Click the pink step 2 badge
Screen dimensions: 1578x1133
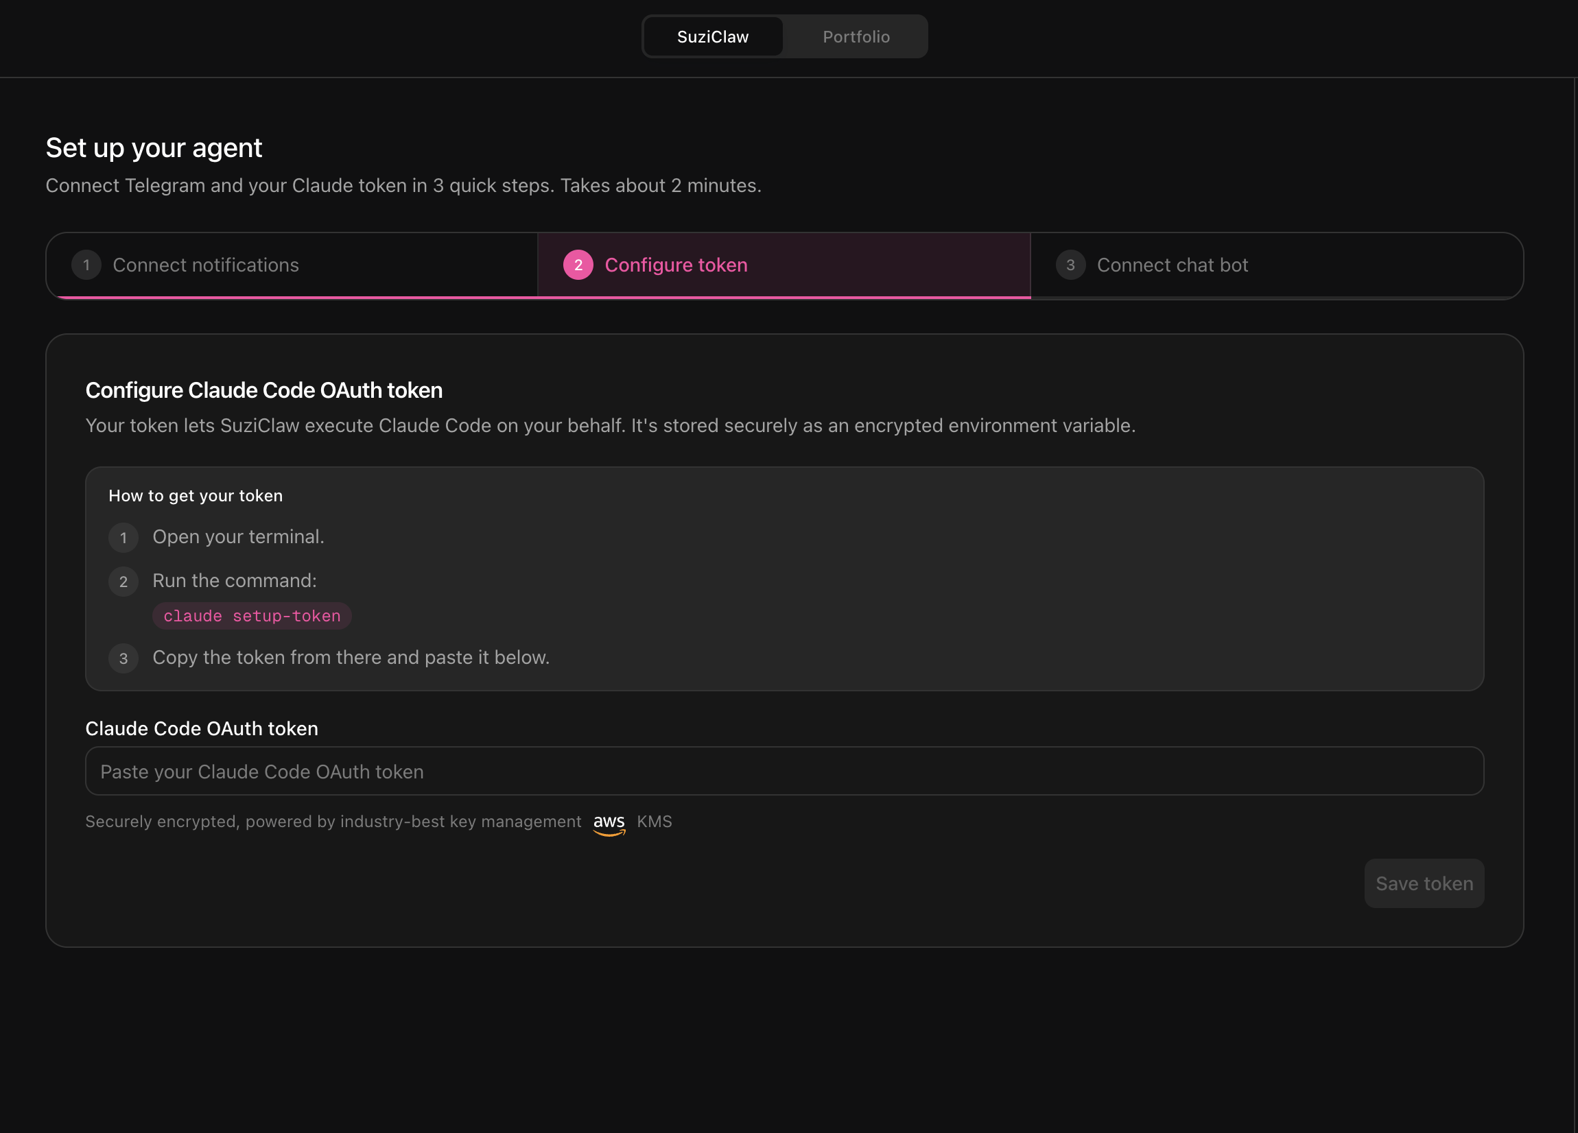[x=578, y=265]
